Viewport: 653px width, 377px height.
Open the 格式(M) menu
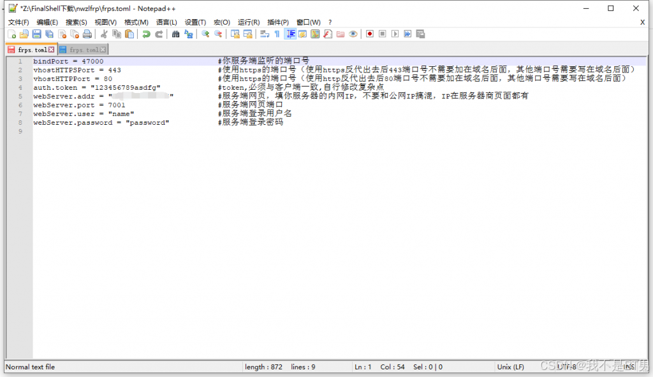(x=136, y=22)
